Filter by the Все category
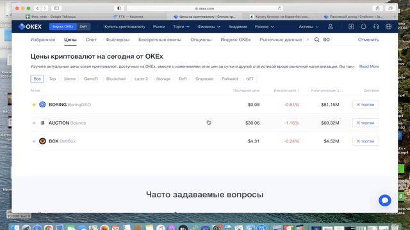Viewport: 410px width, 230px height. pos(37,79)
